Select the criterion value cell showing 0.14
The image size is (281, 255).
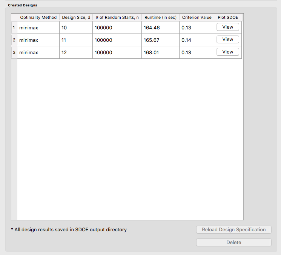tap(197, 40)
